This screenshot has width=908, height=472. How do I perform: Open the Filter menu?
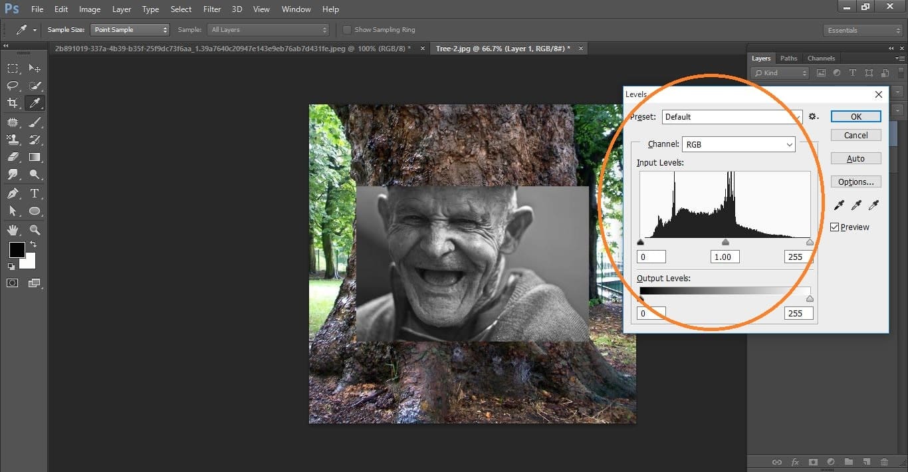tap(211, 9)
